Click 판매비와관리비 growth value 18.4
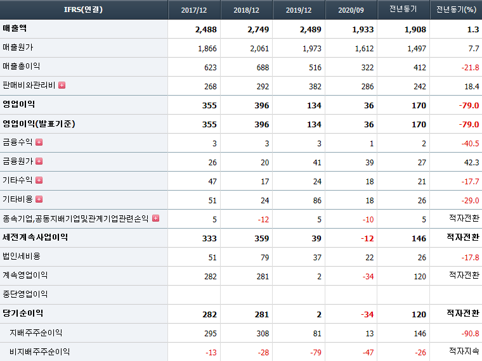This screenshot has width=482, height=361. pos(472,87)
